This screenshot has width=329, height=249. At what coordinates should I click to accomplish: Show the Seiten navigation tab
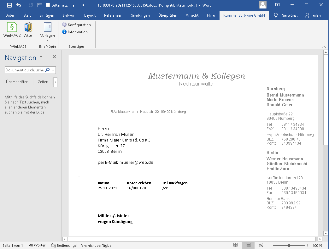pos(43,82)
